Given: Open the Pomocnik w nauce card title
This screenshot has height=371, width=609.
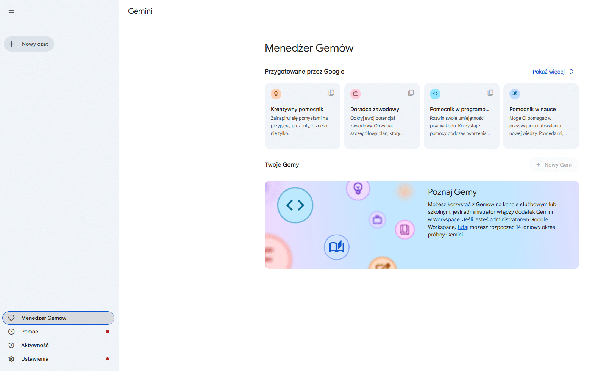Looking at the screenshot, I should [x=532, y=109].
